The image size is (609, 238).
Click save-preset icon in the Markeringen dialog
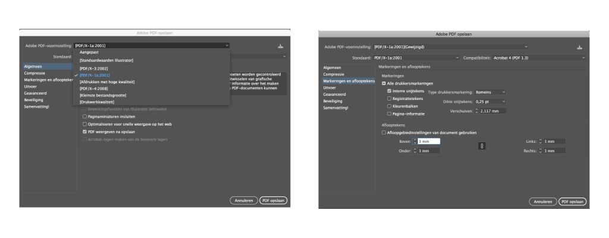pos(579,48)
